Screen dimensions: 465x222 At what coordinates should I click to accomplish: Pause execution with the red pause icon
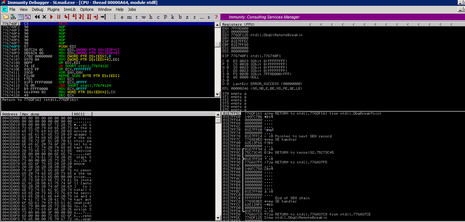(59, 17)
